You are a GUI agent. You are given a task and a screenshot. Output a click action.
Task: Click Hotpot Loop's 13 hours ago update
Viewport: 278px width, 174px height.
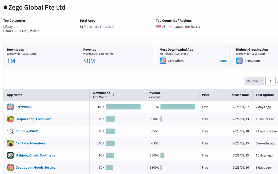point(265,119)
